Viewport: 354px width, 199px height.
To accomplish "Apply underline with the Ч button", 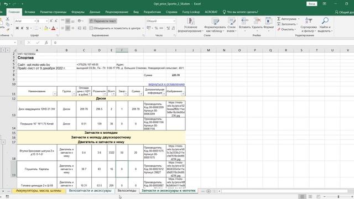I will point(27,28).
